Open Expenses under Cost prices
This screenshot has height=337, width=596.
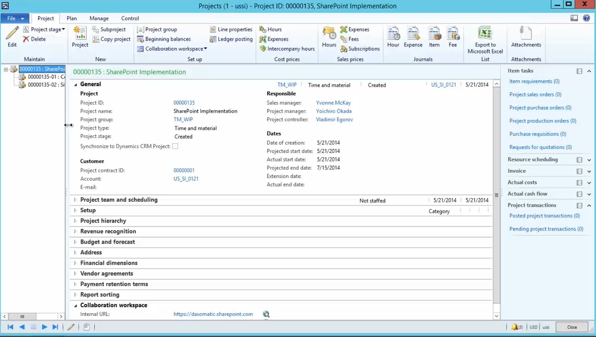coord(274,39)
